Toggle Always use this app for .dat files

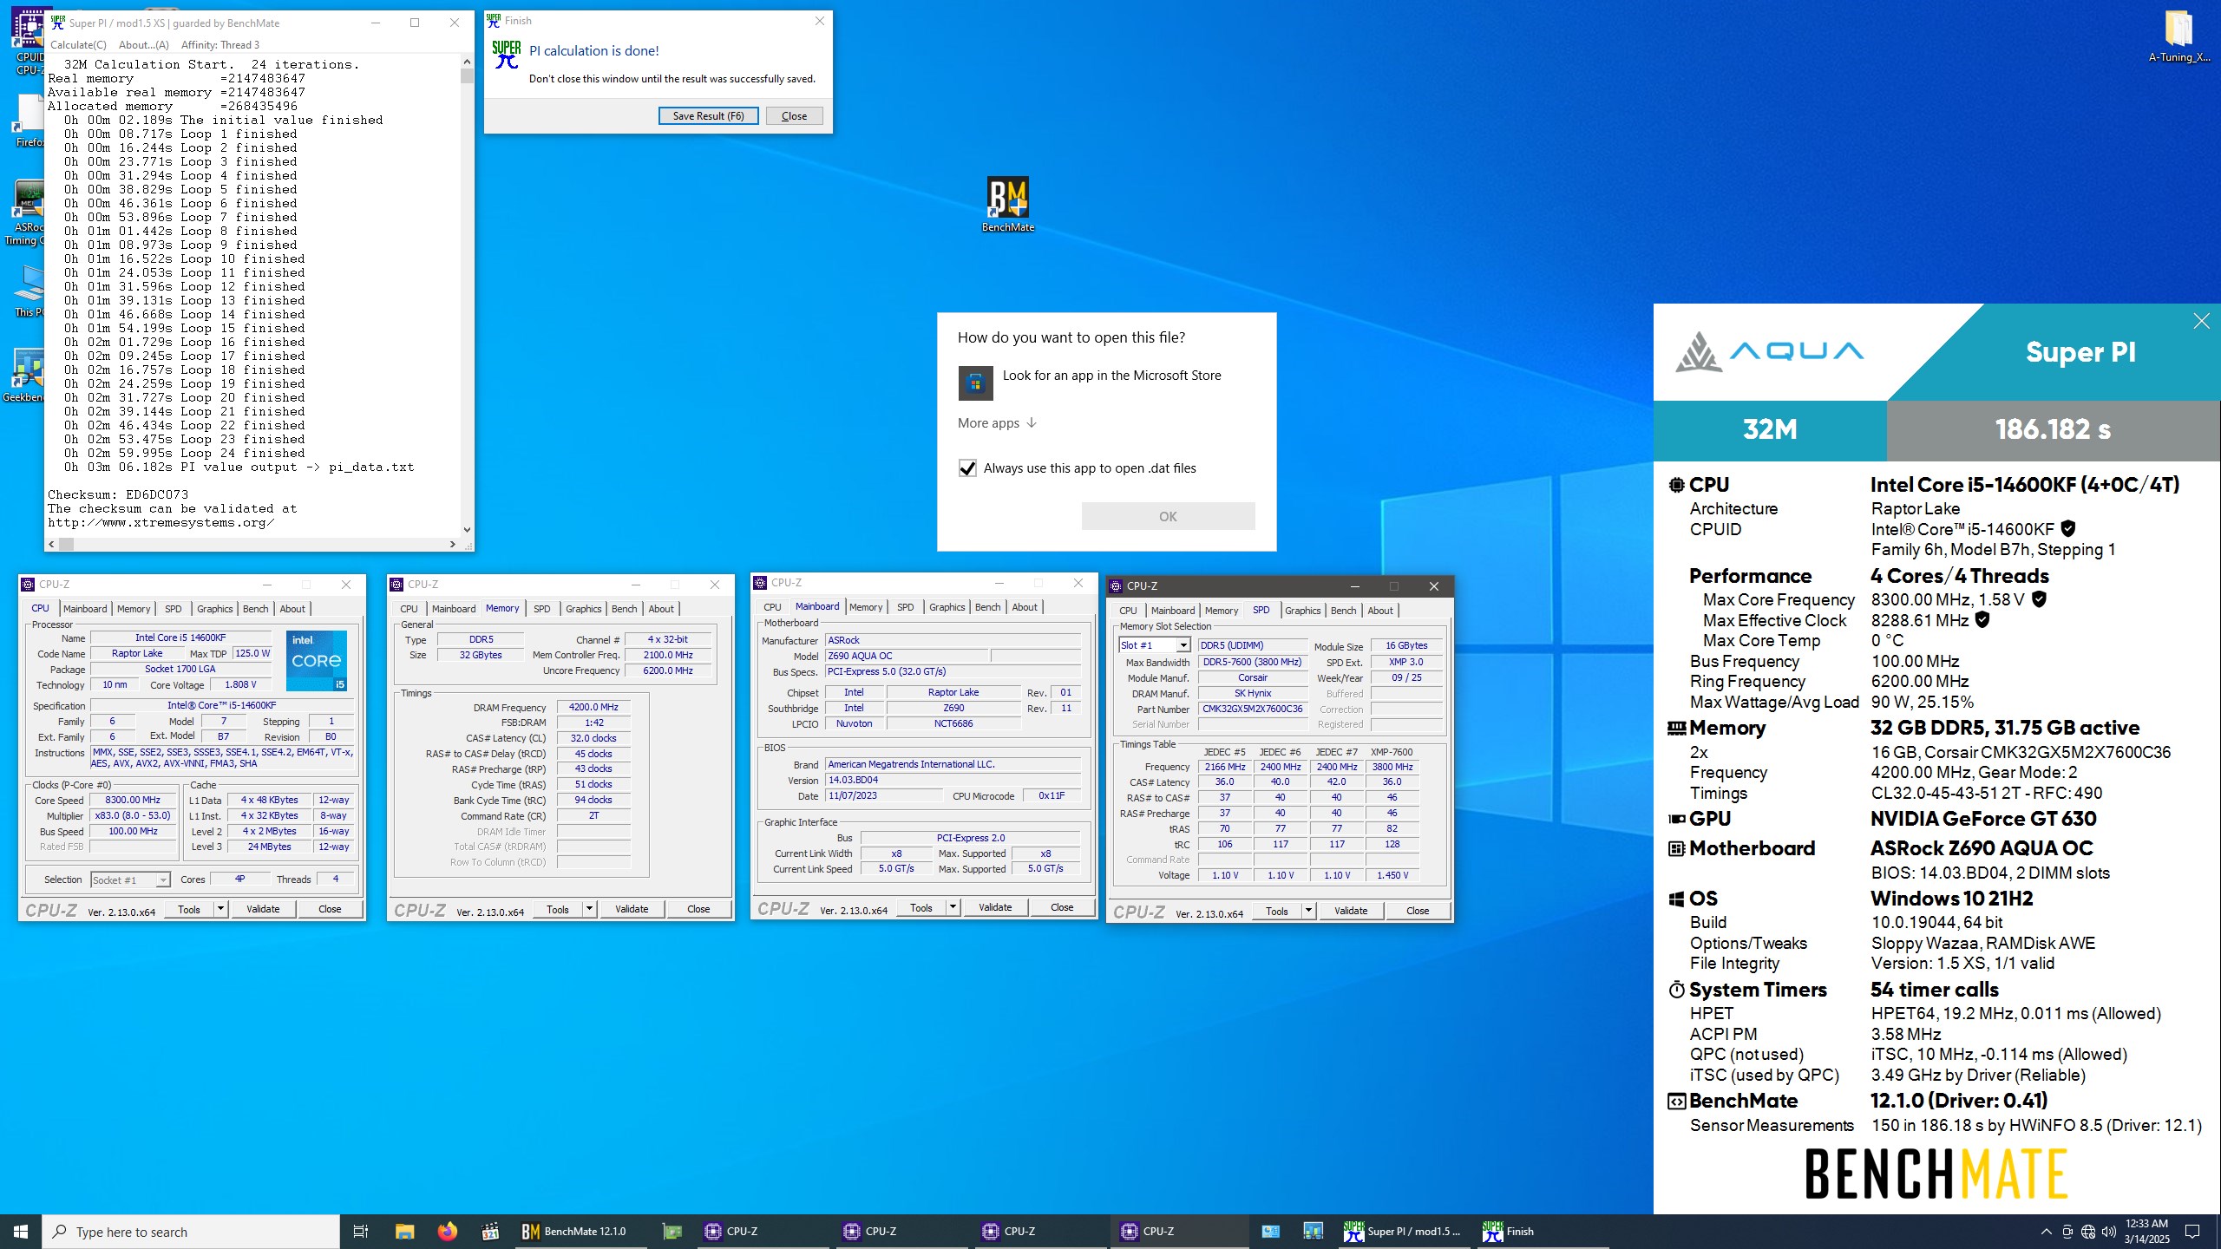pyautogui.click(x=967, y=468)
